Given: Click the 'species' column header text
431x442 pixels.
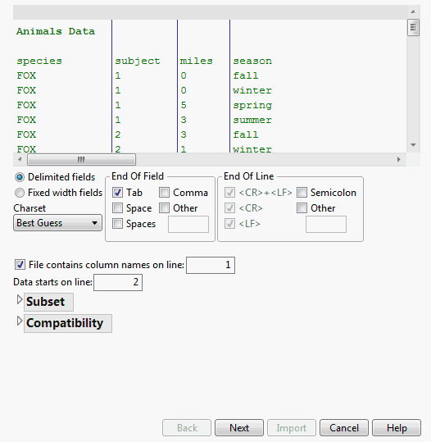Looking at the screenshot, I should 39,62.
